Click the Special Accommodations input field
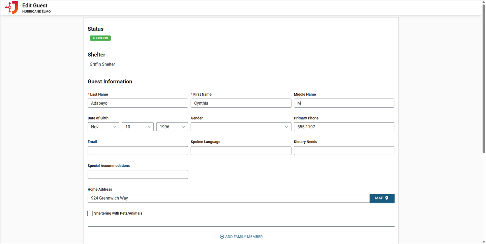The height and width of the screenshot is (244, 486). (x=138, y=174)
